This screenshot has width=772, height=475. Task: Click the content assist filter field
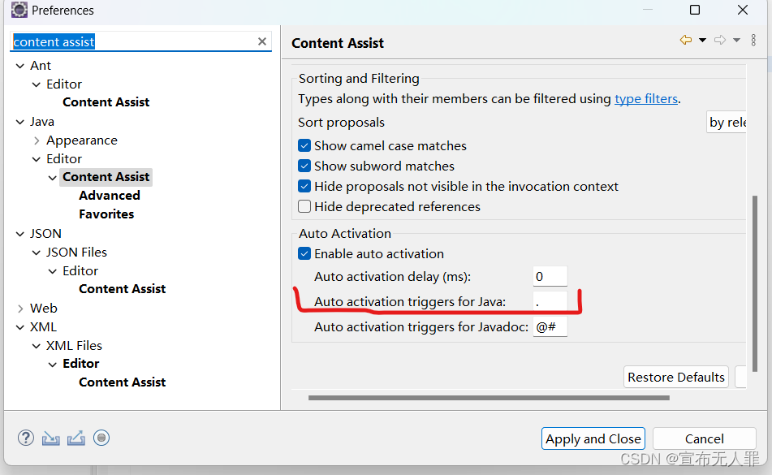pyautogui.click(x=134, y=41)
